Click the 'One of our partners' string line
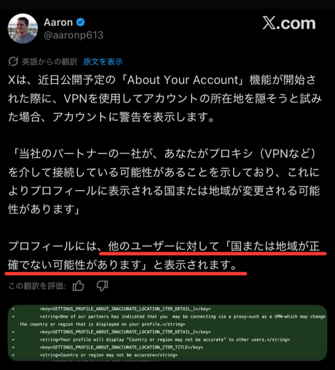This screenshot has height=370, width=335. coord(172,320)
